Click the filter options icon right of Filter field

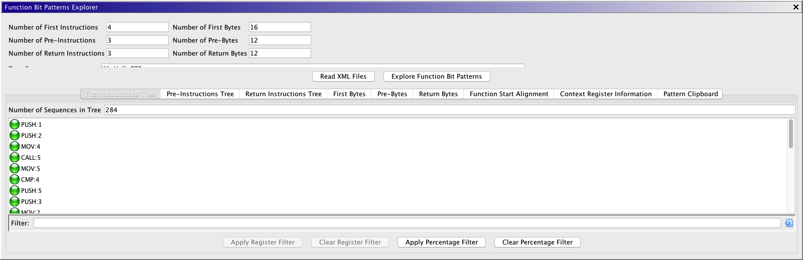point(789,223)
